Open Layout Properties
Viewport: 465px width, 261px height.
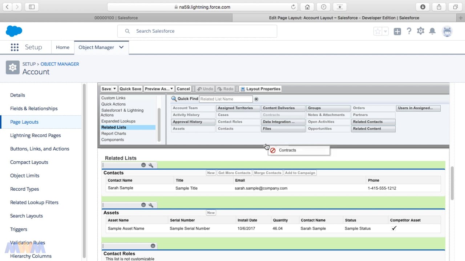(260, 89)
